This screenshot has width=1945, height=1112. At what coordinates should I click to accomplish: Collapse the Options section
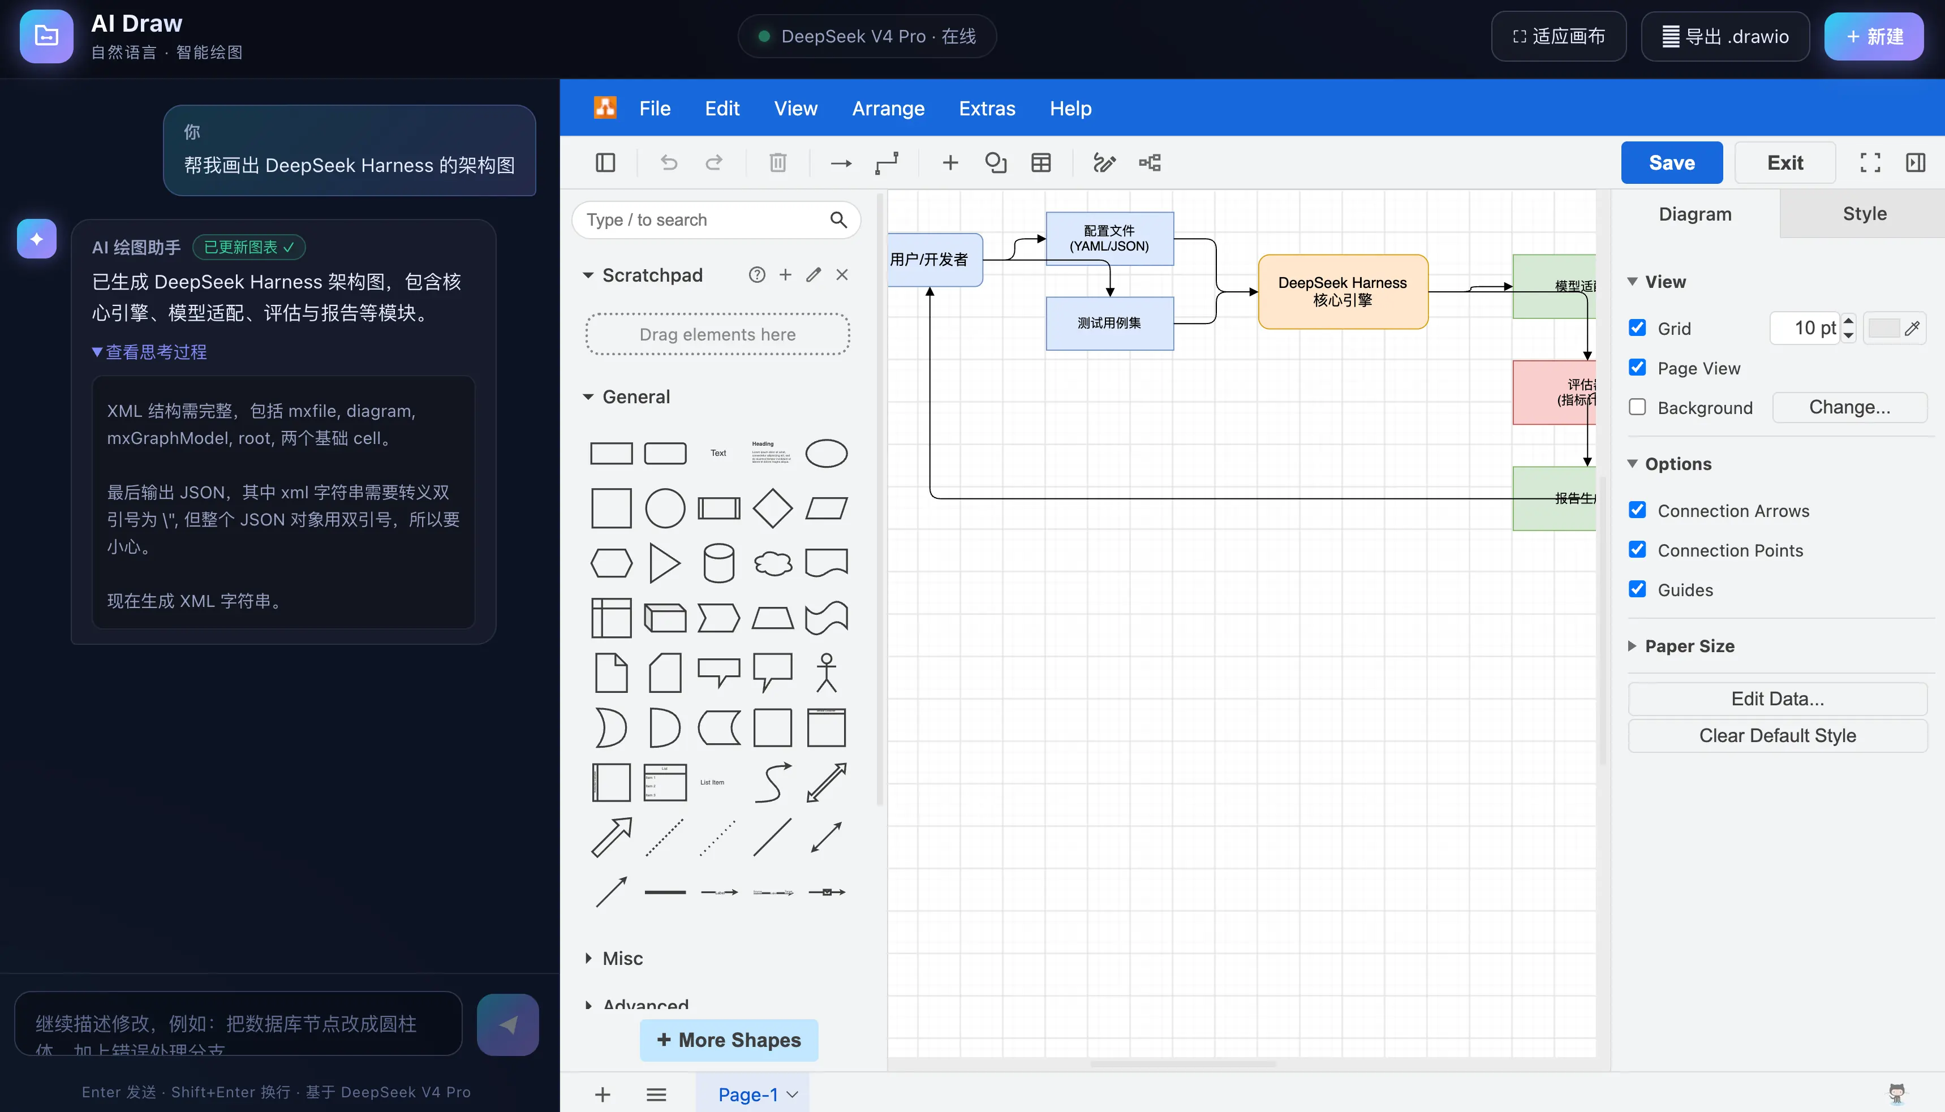(x=1633, y=464)
